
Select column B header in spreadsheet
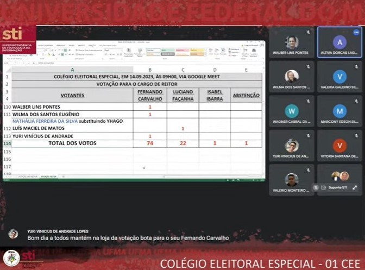point(149,70)
